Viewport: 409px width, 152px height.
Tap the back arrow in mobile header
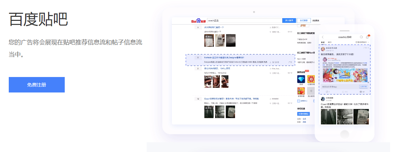323,37
